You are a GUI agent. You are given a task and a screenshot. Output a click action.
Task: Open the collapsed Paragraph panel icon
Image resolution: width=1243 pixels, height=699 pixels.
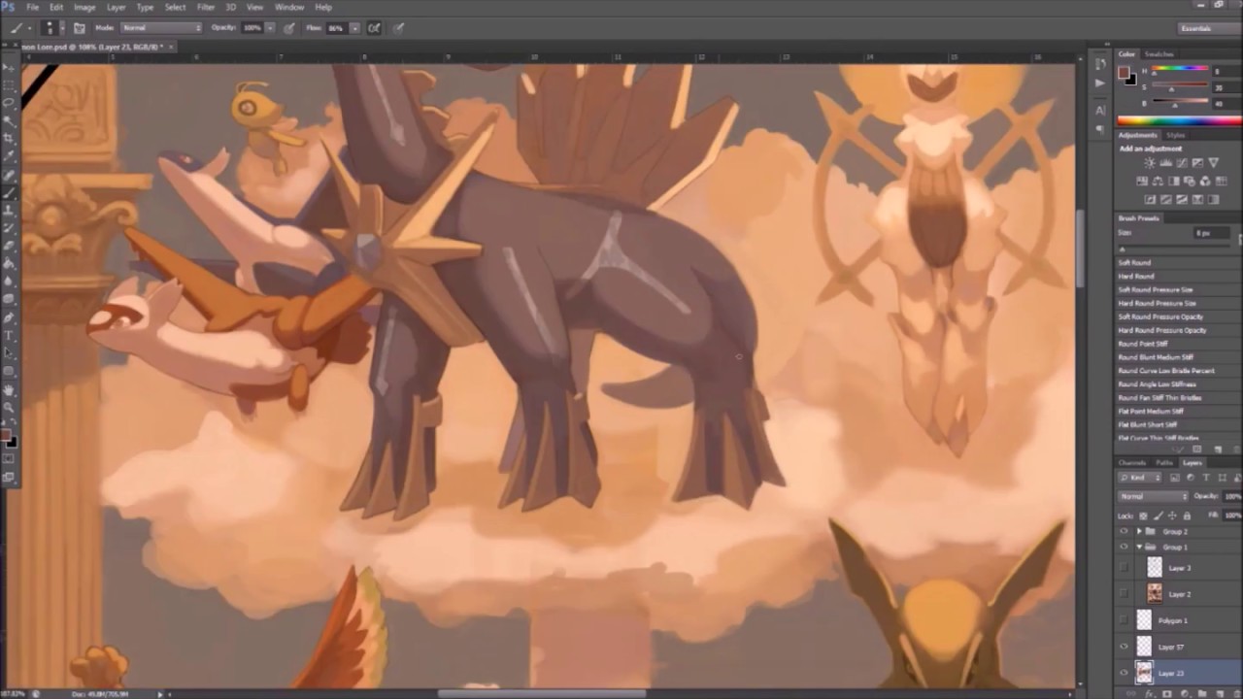[x=1100, y=129]
